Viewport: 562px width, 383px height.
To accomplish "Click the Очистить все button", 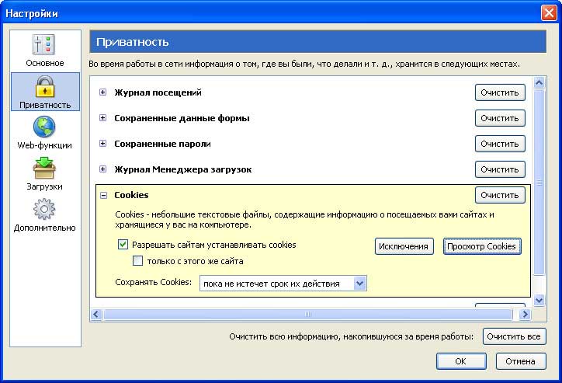I will pyautogui.click(x=515, y=336).
